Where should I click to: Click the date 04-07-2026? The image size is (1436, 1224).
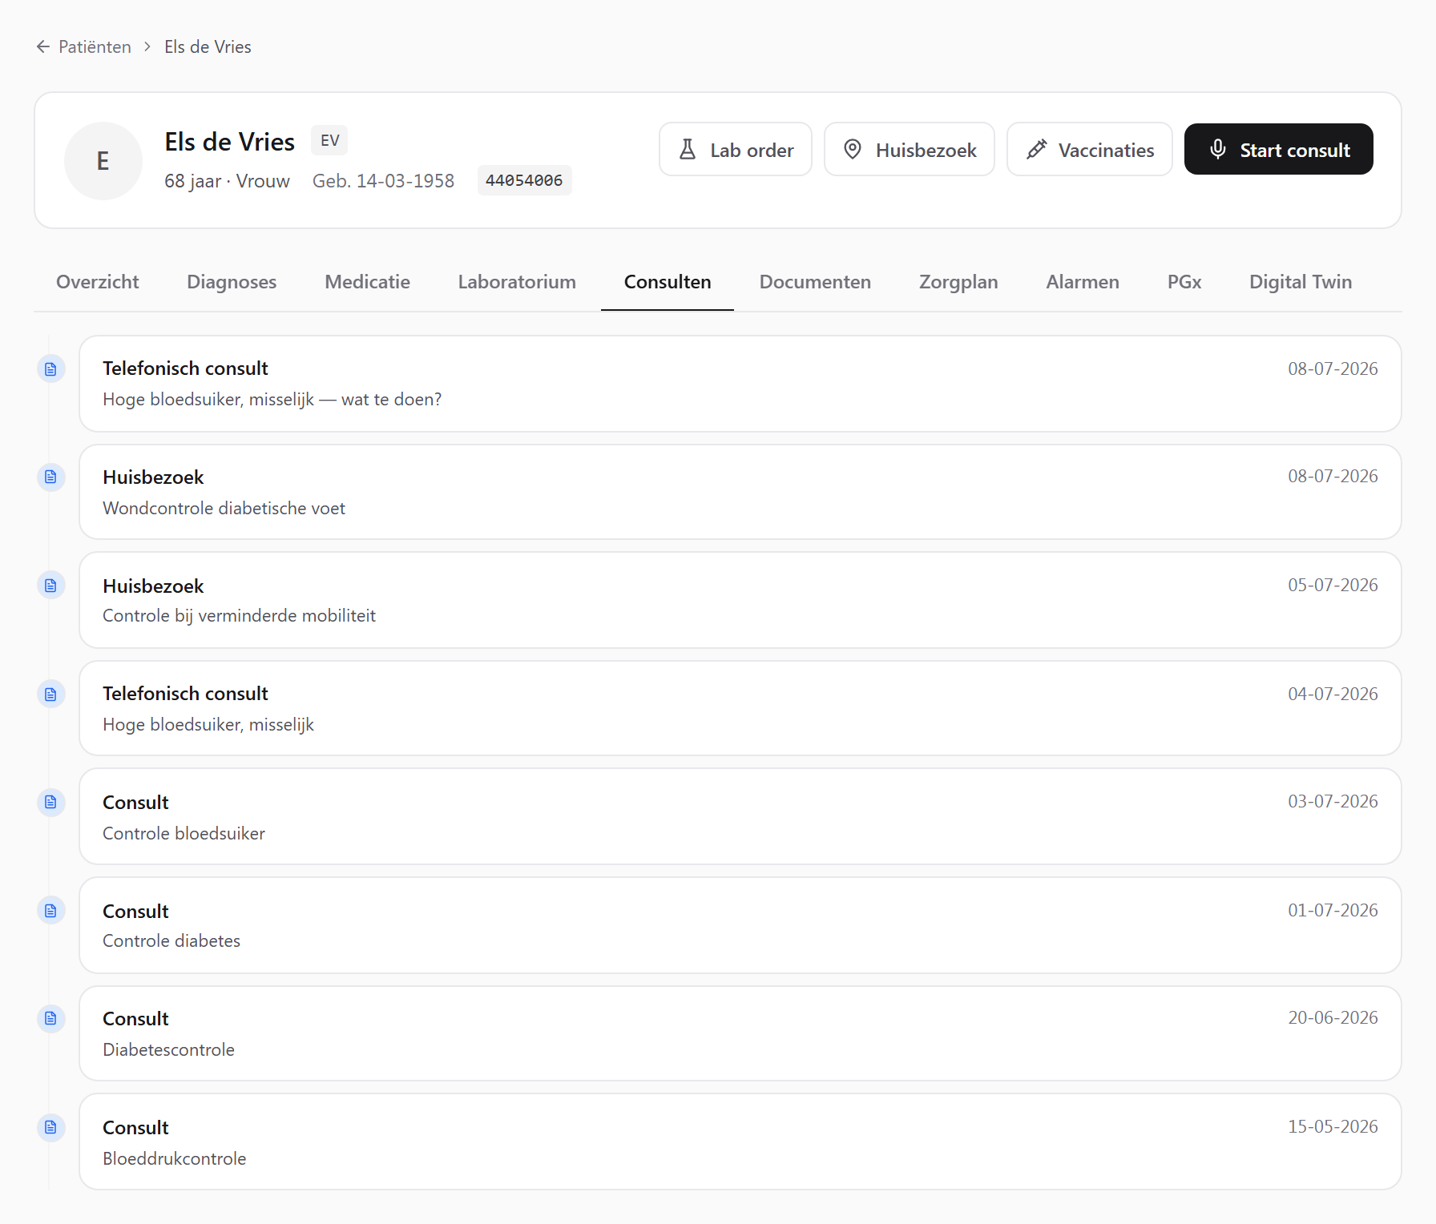click(x=1333, y=694)
